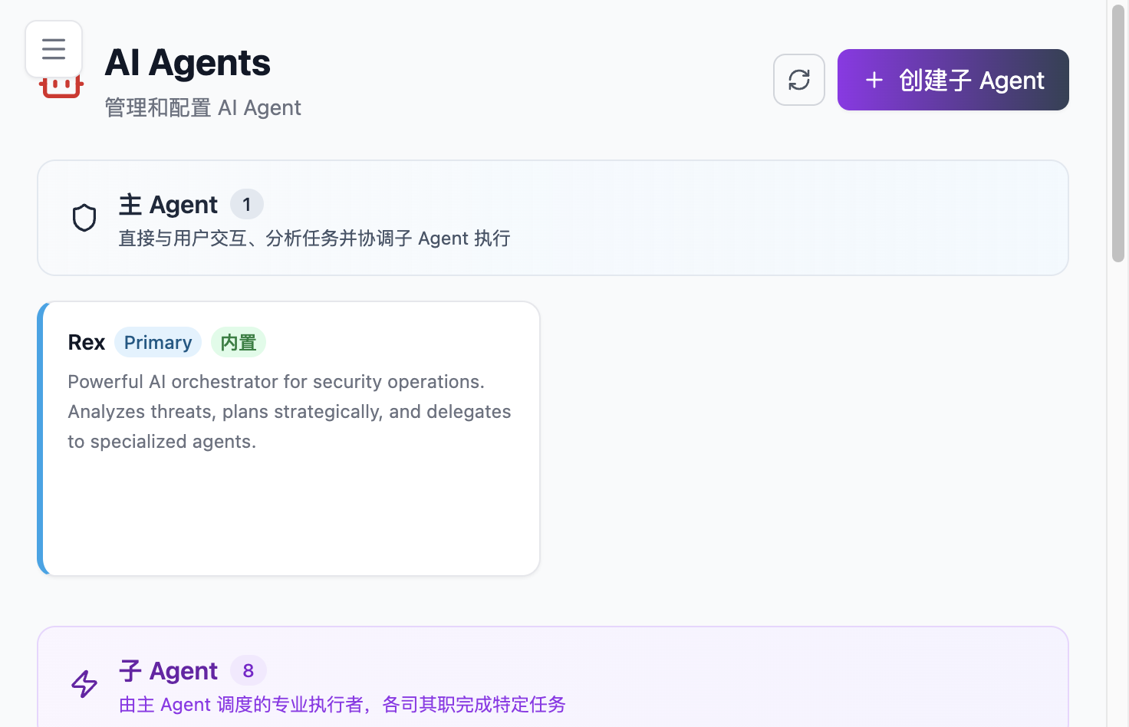Select the AI Agents page title
Screen dimensions: 1129x727
pyautogui.click(x=188, y=63)
